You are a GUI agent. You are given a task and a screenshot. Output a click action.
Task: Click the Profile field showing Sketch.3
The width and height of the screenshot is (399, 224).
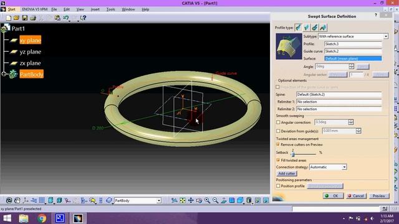353,44
